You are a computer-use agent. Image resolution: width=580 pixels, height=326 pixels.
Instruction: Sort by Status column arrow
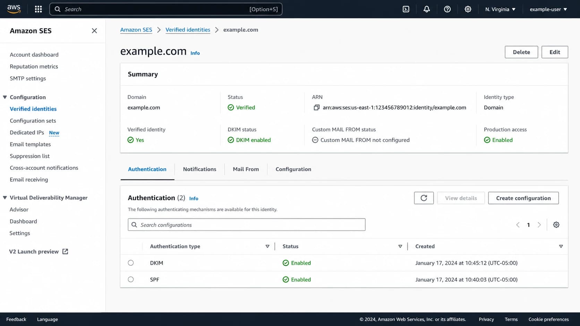[x=400, y=246]
